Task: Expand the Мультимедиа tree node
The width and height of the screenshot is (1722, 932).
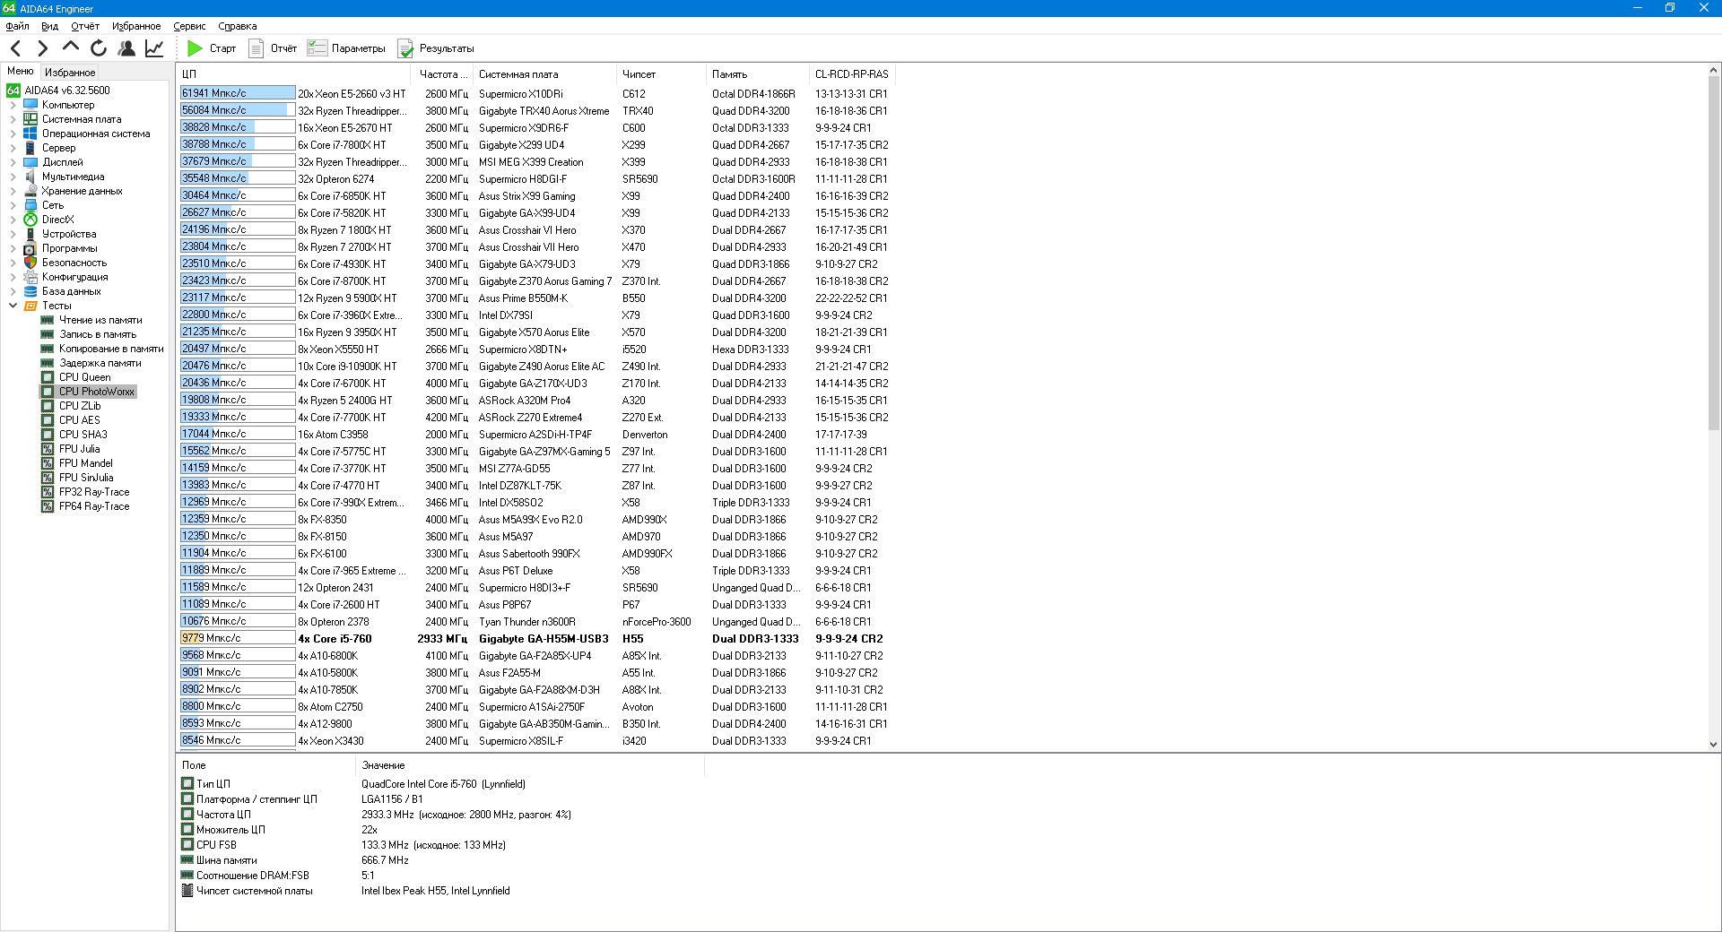Action: [13, 177]
